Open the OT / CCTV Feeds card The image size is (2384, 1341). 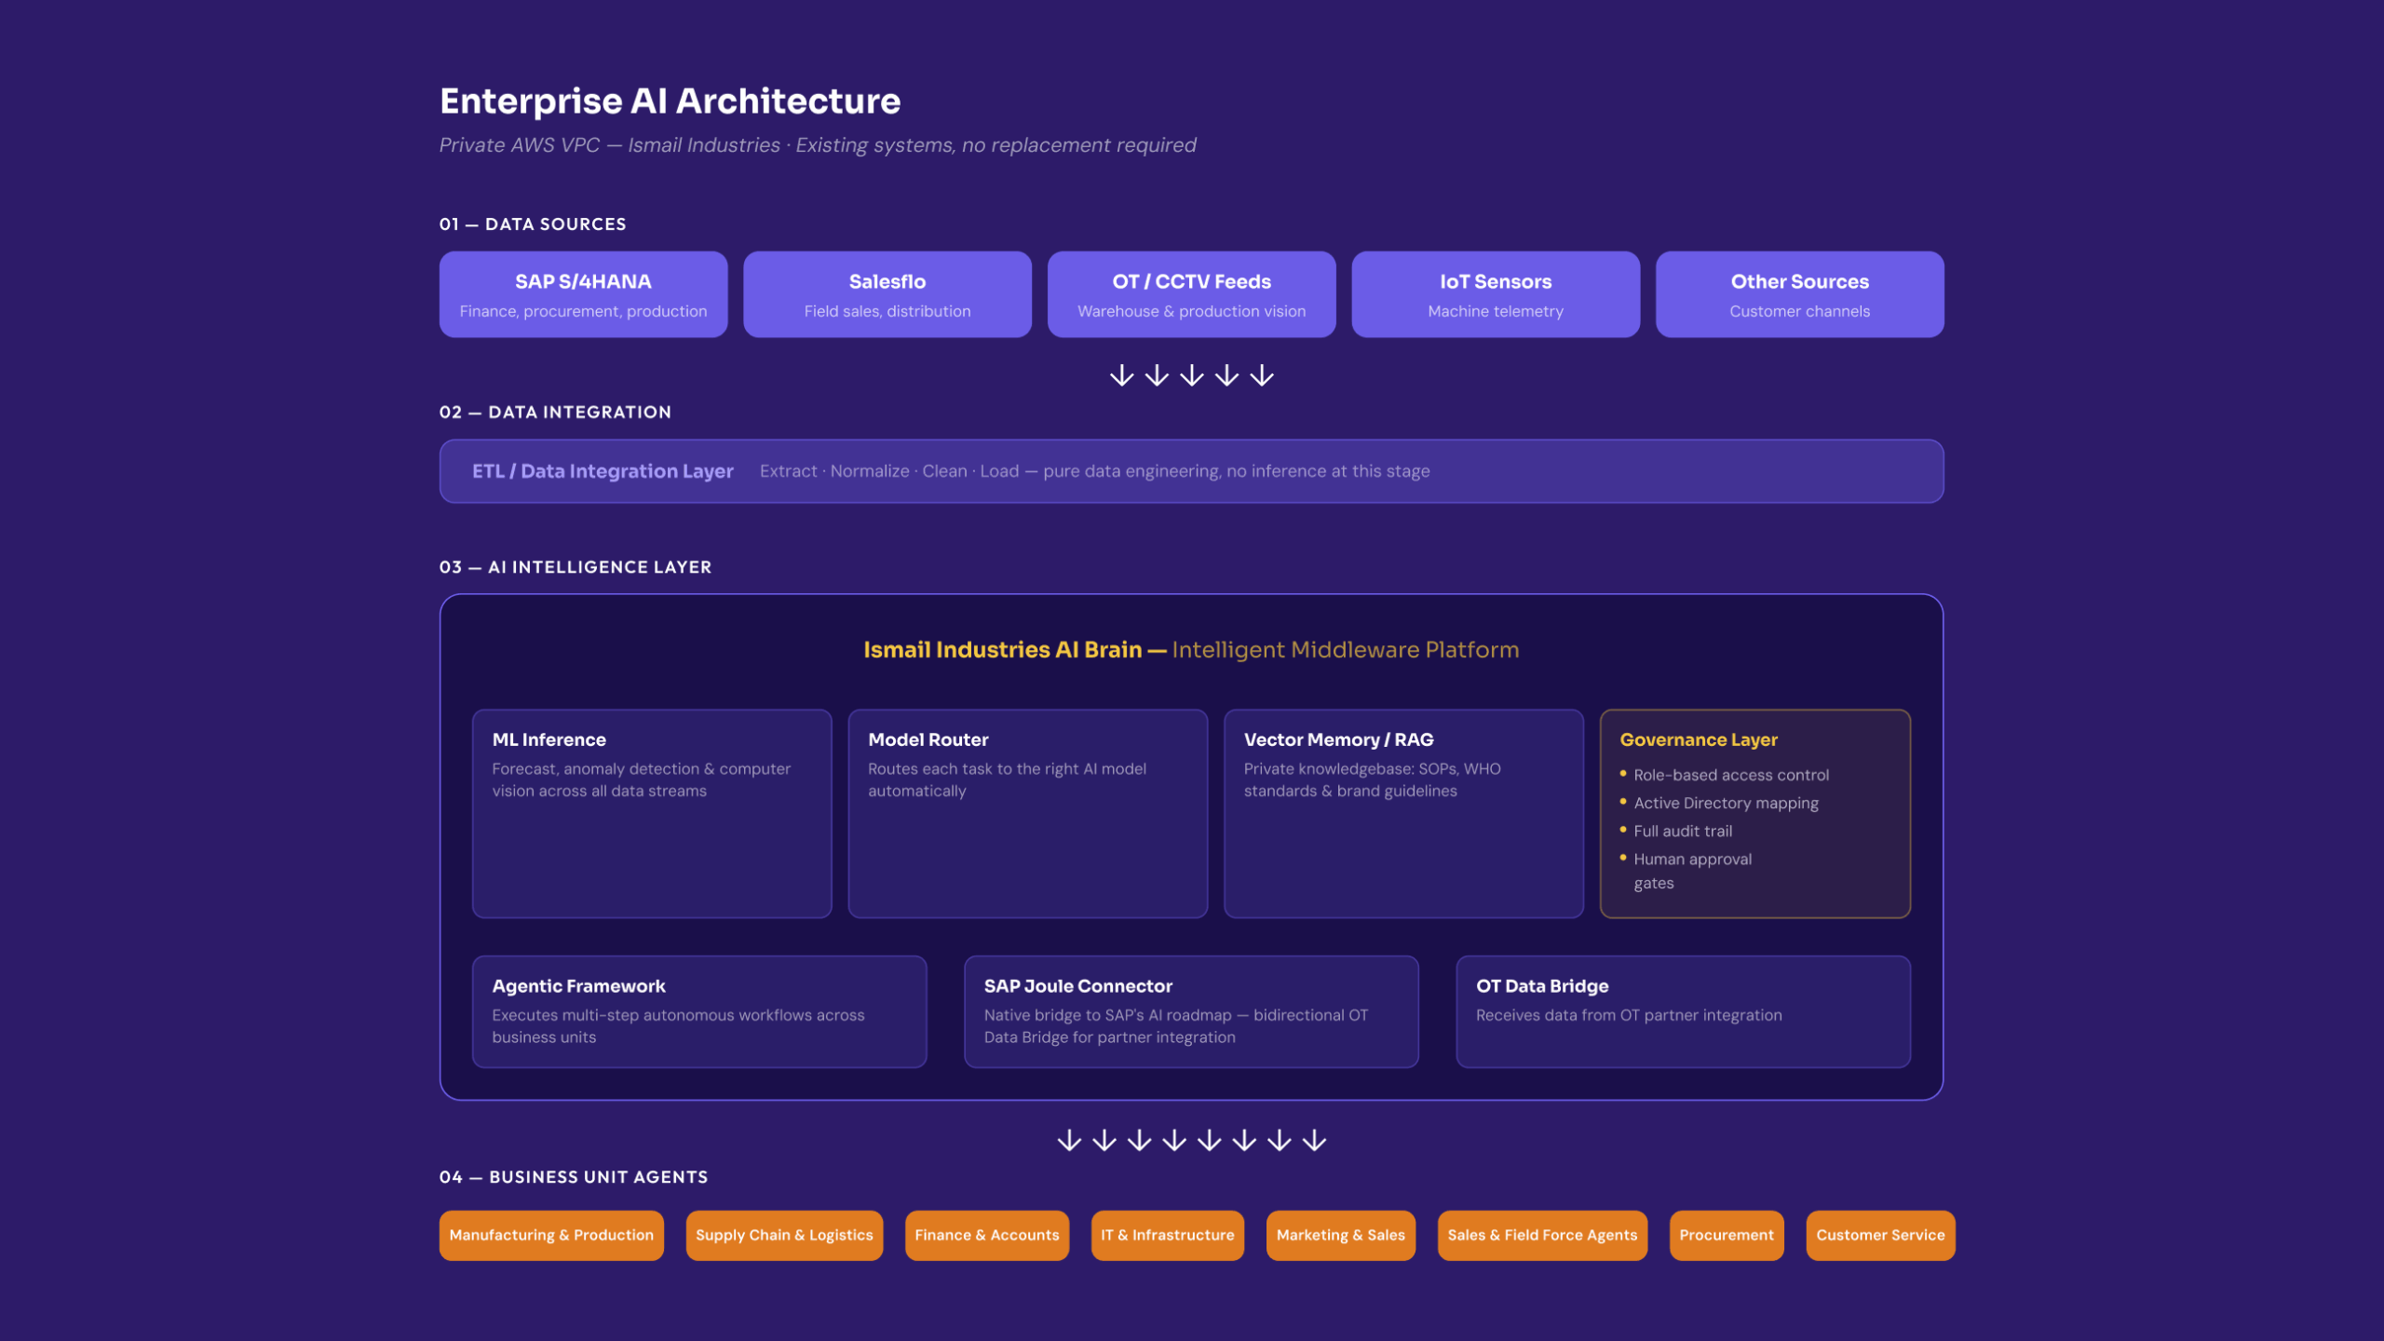[1191, 294]
